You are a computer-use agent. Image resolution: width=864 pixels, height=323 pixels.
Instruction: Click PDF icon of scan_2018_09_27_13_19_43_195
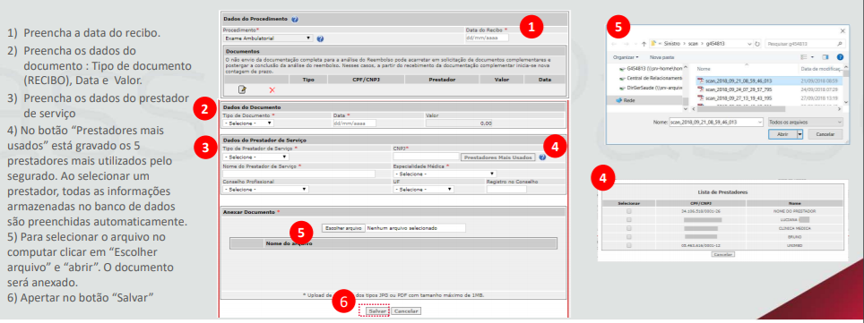700,98
